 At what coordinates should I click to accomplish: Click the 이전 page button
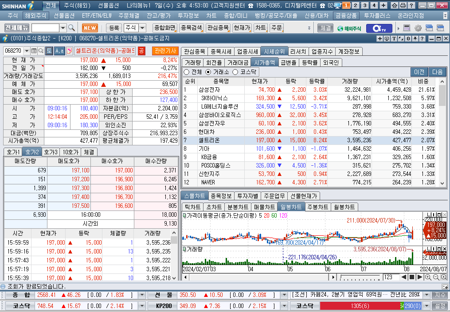[x=419, y=72]
